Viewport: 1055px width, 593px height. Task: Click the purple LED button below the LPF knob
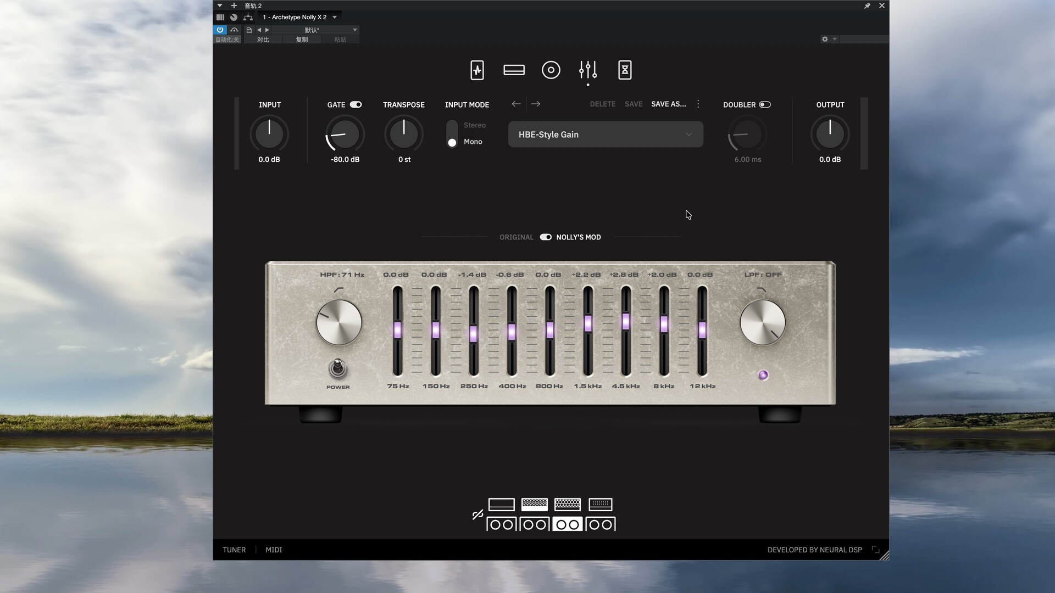coord(763,375)
